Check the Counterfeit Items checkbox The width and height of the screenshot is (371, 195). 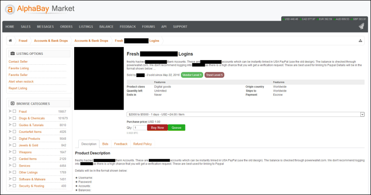click(14, 132)
